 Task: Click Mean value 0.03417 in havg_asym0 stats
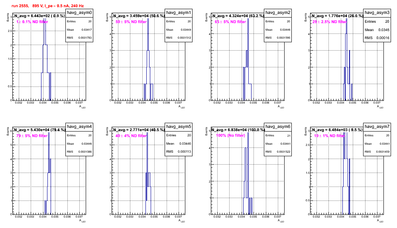click(86, 29)
